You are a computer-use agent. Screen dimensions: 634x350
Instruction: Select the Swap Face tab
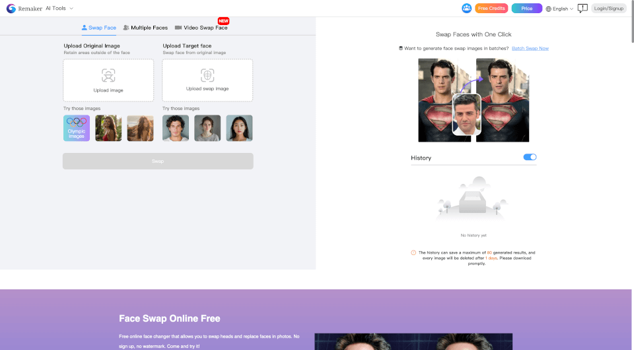(98, 28)
